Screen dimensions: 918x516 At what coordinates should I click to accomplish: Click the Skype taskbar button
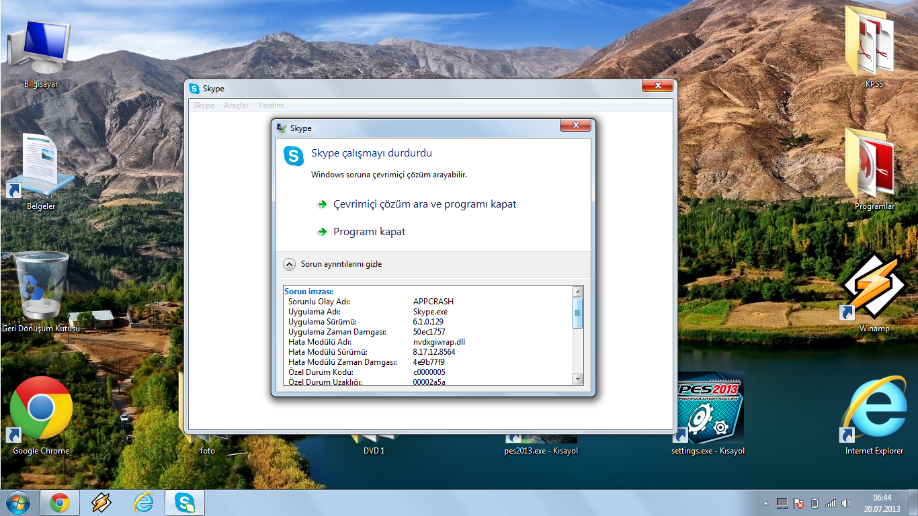(185, 503)
